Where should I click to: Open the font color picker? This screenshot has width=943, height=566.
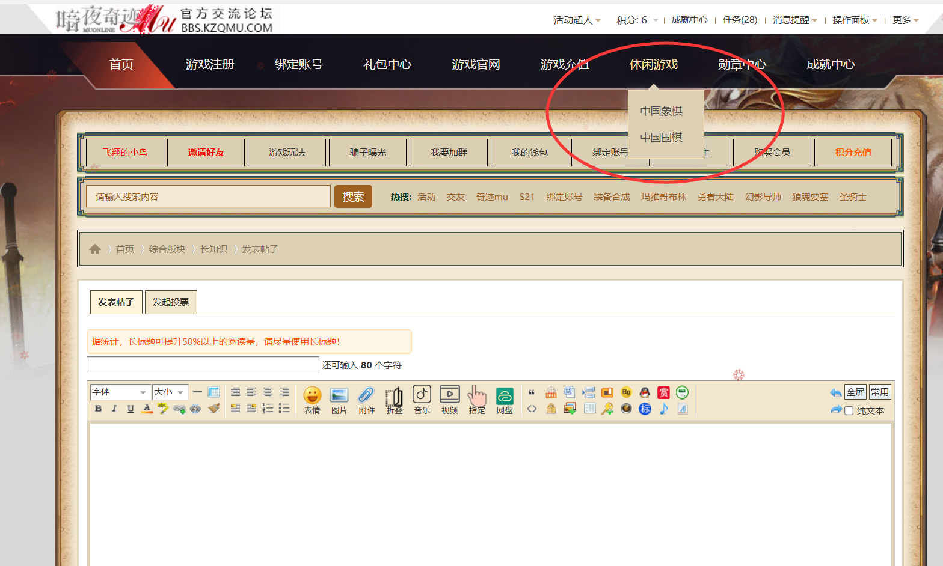coord(147,409)
